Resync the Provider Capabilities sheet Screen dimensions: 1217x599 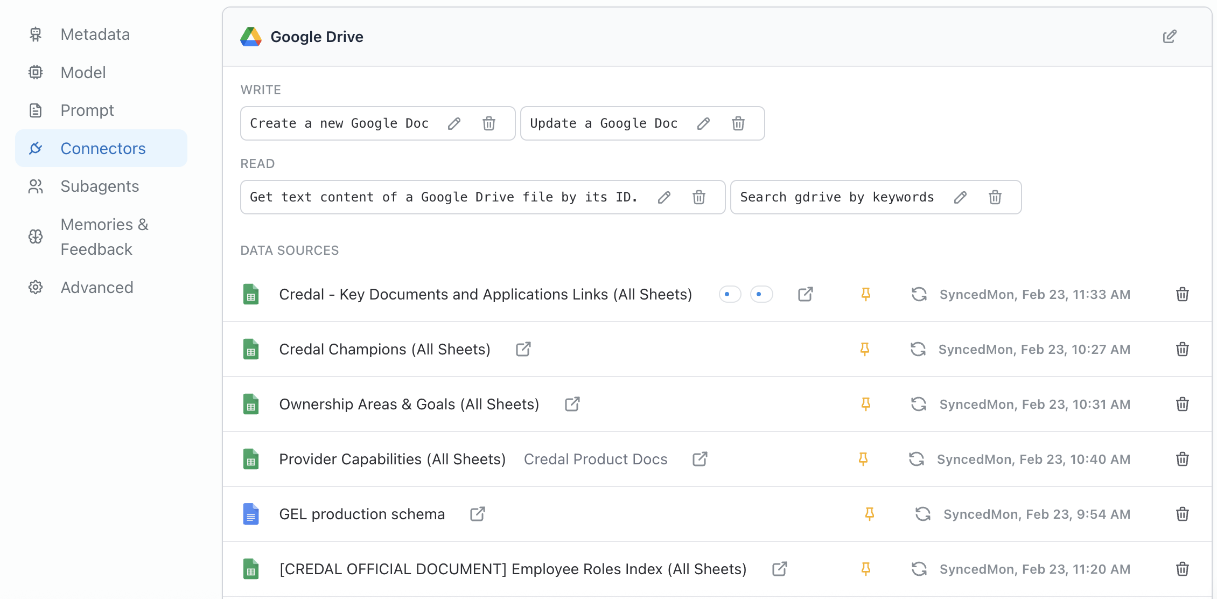(x=916, y=459)
